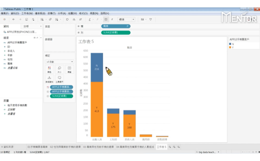Image resolution: width=260 pixels, height=161 pixels.
Task: Click the Tableau logo icon in toolbar
Action: click(x=4, y=19)
